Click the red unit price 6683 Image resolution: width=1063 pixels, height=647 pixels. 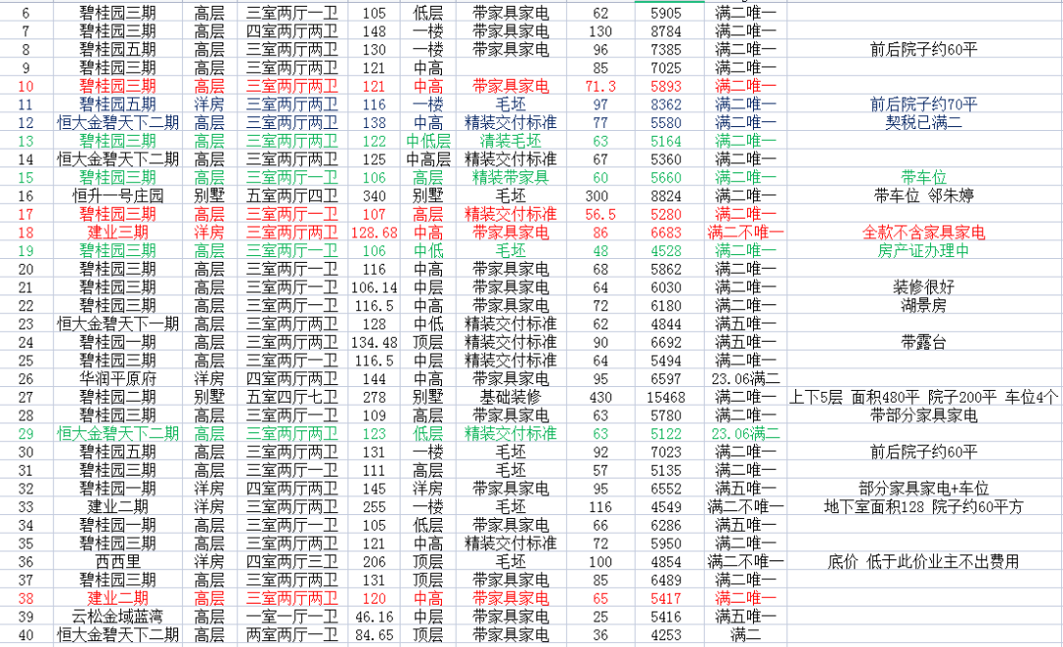point(666,232)
